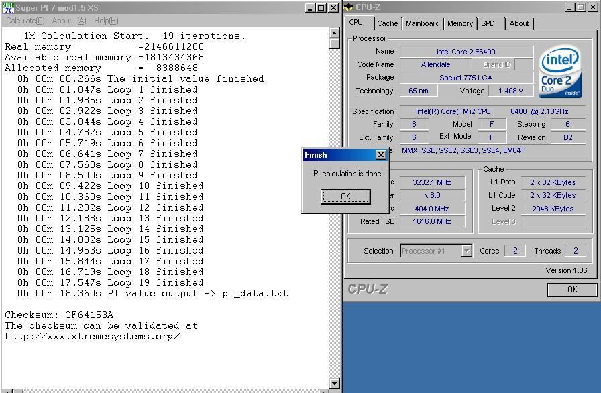Click the Voltage value 1.408 v
The width and height of the screenshot is (601, 393).
pos(510,91)
